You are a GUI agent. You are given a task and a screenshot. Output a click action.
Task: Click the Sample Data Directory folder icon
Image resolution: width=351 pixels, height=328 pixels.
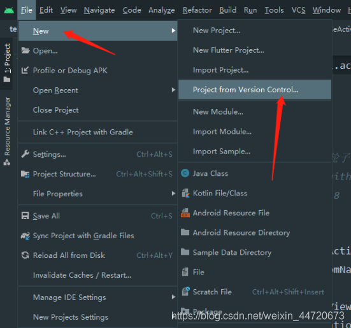click(x=185, y=252)
